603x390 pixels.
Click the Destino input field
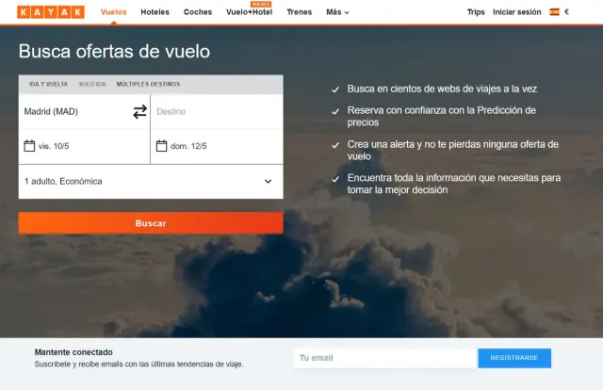tap(215, 112)
